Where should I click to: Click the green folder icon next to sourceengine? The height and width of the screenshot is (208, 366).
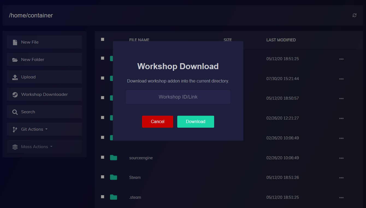point(113,158)
